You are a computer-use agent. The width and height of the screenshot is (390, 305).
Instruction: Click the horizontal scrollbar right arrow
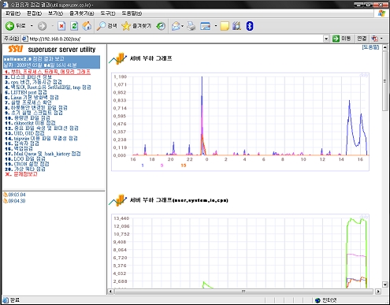(378, 292)
